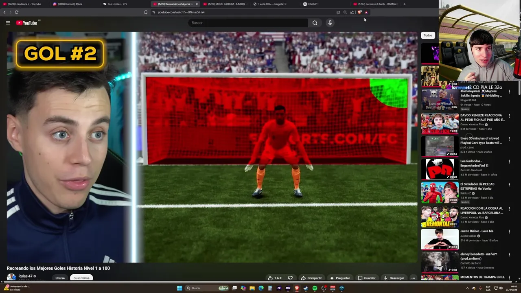Viewport: 521px width, 293px height.
Task: Like the video with 7.6 K thumbs up
Action: [x=275, y=278]
